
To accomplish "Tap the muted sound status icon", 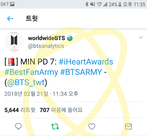I will (92, 4).
